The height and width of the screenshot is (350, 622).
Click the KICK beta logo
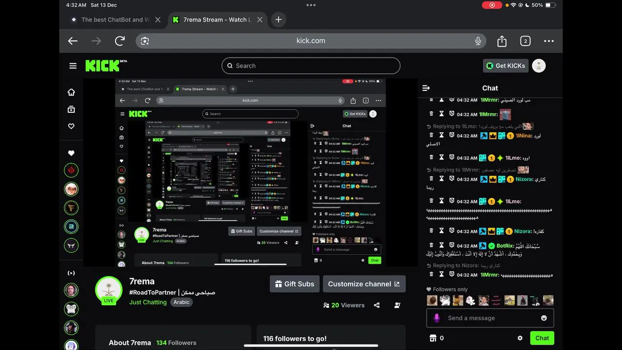coord(106,66)
